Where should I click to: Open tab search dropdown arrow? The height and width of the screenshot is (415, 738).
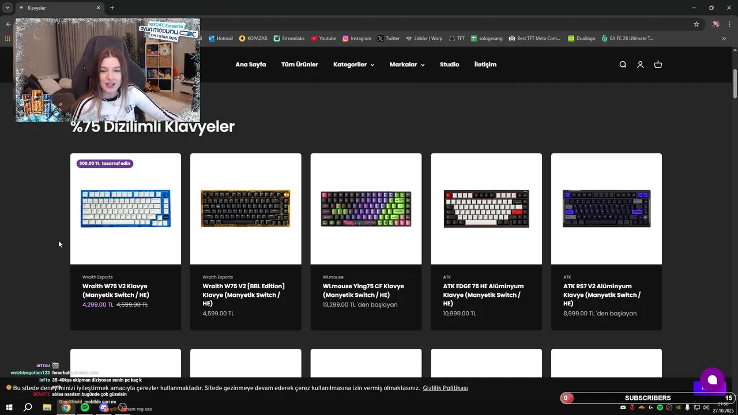(x=7, y=7)
